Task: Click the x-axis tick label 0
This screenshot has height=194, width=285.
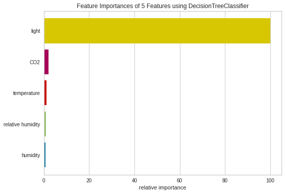Action: tap(44, 180)
